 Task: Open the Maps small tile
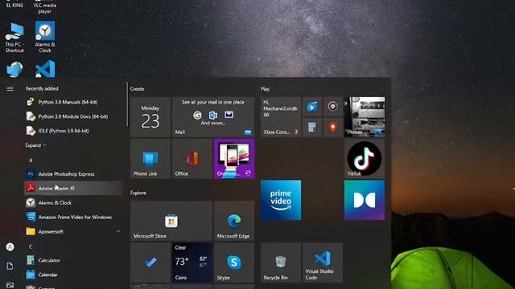[x=332, y=127]
